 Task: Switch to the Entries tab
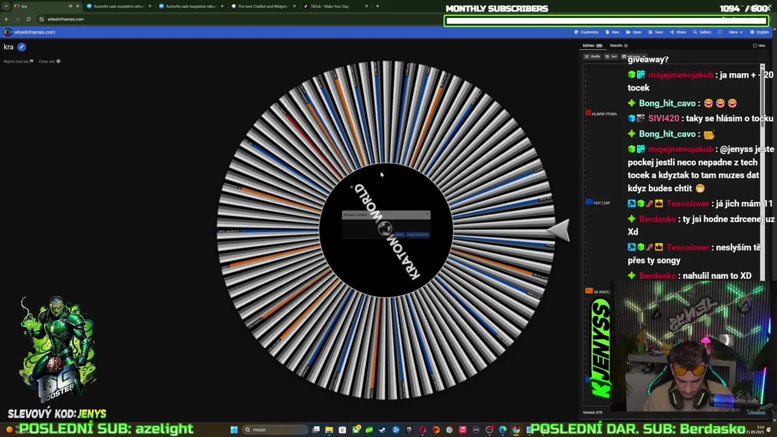(592, 46)
